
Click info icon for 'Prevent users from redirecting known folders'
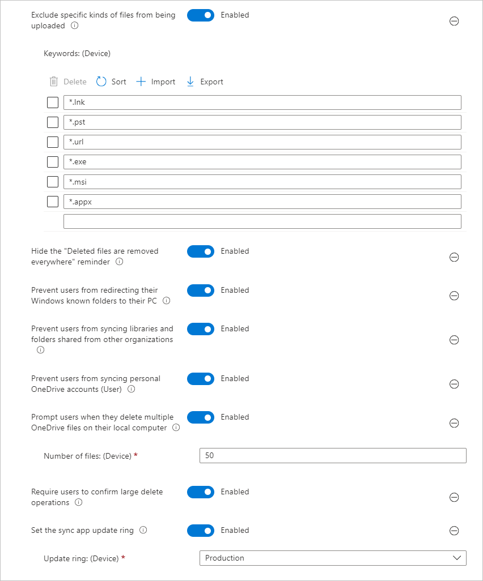166,301
